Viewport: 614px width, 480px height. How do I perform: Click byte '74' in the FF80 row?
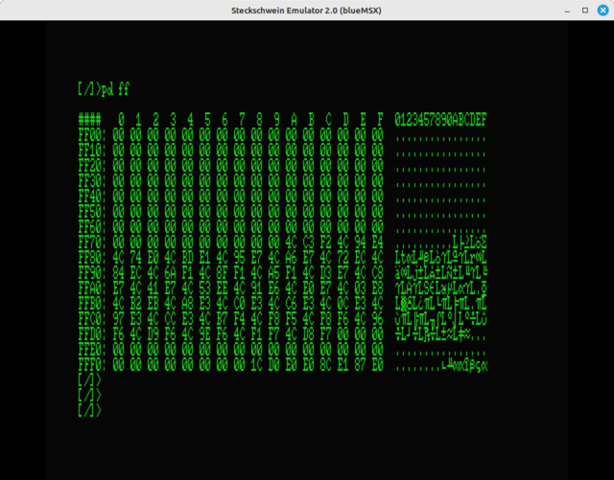[x=135, y=258]
